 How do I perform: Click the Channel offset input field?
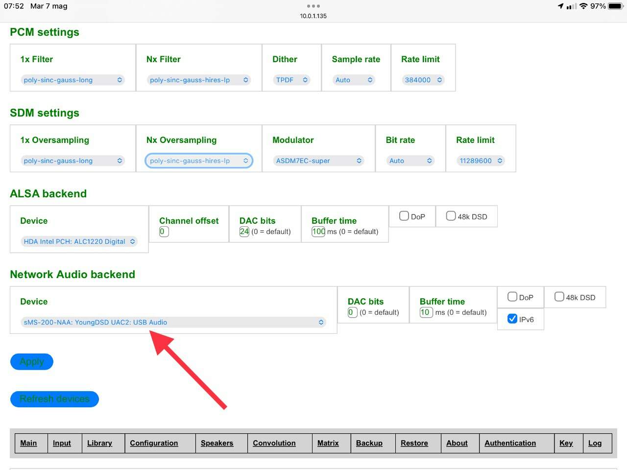tap(164, 232)
